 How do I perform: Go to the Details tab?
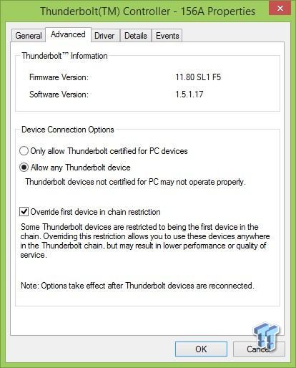click(x=136, y=36)
